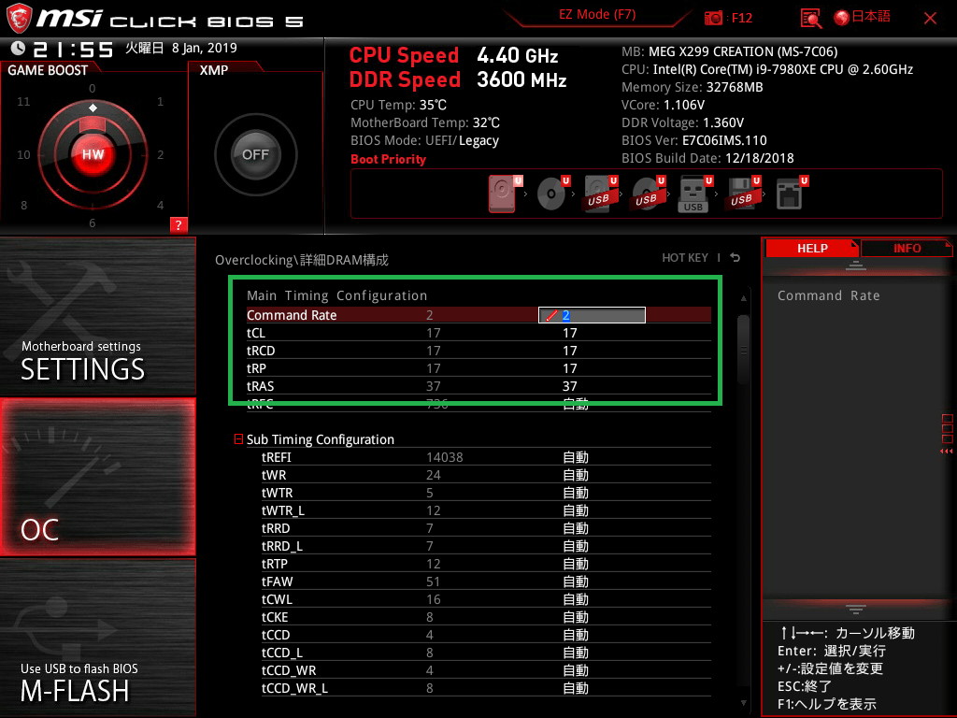Select the tRRD_L 自動 setting

pos(576,546)
